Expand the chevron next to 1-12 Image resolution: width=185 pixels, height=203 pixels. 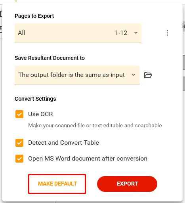coord(136,33)
